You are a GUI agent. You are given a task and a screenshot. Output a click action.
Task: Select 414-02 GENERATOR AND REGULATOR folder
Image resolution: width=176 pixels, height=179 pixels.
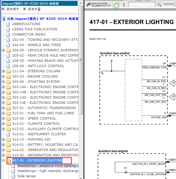point(45,150)
